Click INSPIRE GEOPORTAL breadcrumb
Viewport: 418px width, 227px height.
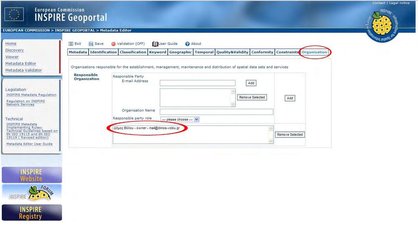click(75, 30)
